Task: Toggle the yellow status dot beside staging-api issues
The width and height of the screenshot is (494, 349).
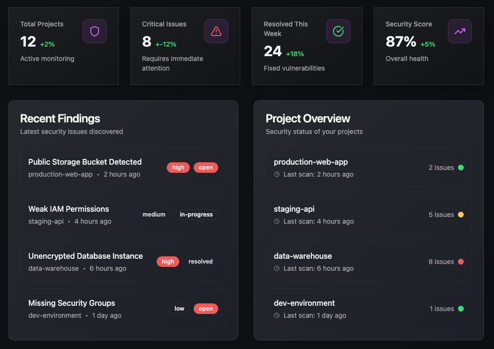Action: point(462,215)
